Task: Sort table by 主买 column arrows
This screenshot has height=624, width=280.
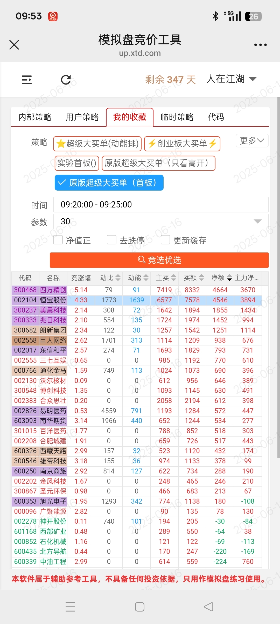Action: (174, 278)
